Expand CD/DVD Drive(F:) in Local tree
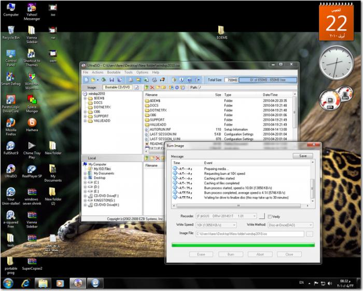 click(x=85, y=196)
